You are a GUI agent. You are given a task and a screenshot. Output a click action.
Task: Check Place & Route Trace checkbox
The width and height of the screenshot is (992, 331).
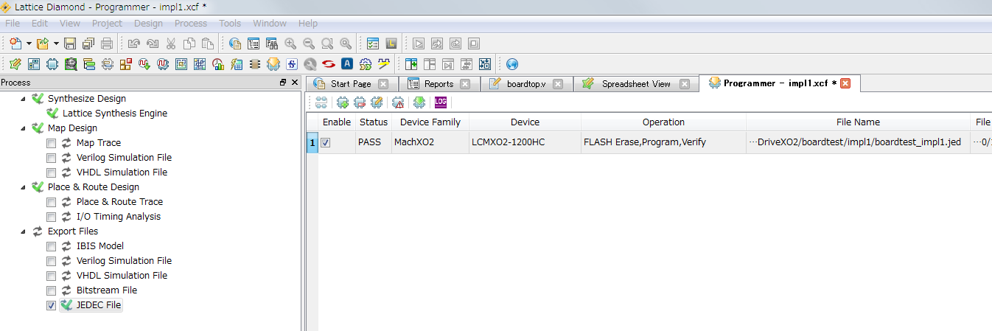[x=51, y=202]
